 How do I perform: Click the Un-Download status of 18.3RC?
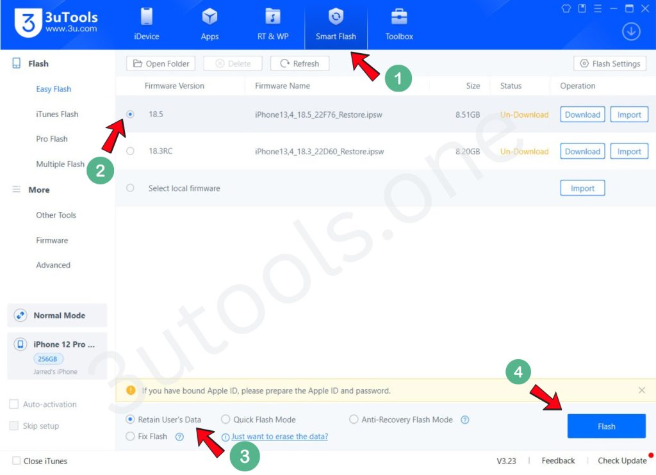point(524,151)
